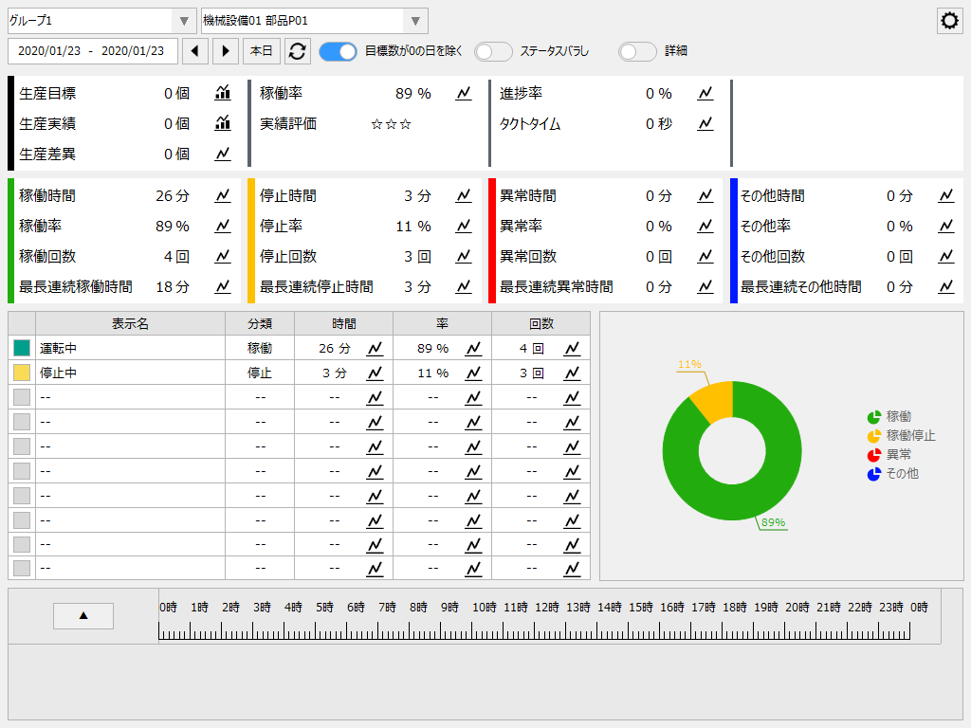The width and height of the screenshot is (971, 728).
Task: View the line graph for 稼働率
Action: pos(464,94)
